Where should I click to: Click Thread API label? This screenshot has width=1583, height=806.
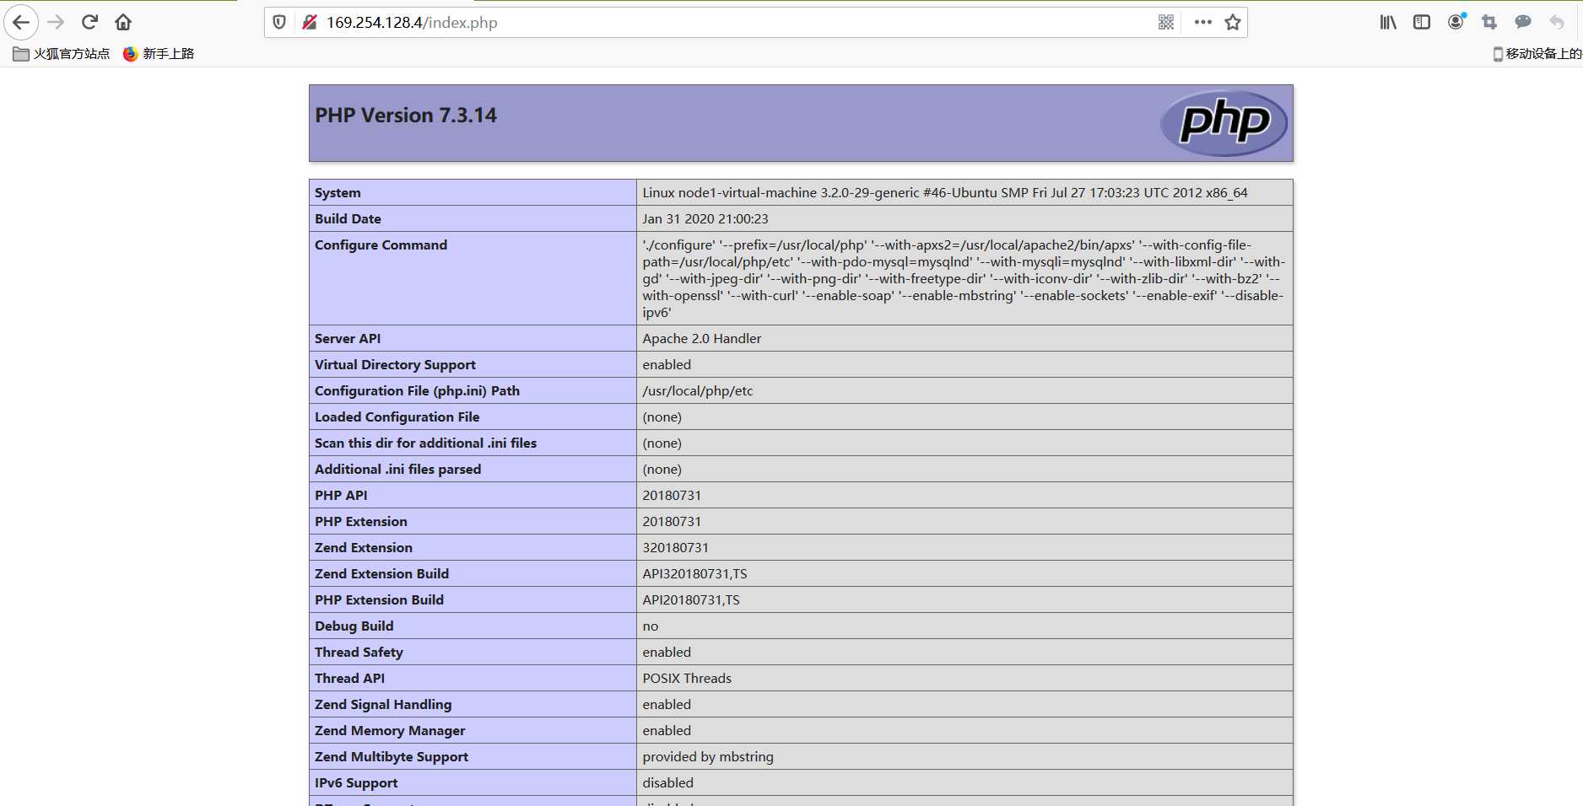pyautogui.click(x=349, y=679)
